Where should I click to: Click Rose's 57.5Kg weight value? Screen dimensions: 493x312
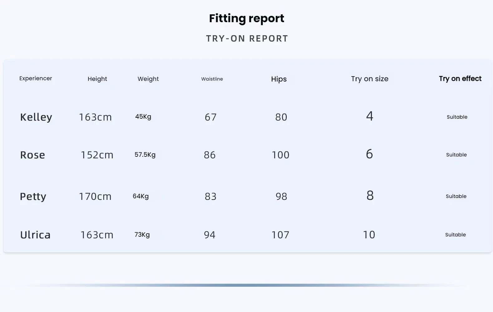pyautogui.click(x=145, y=155)
